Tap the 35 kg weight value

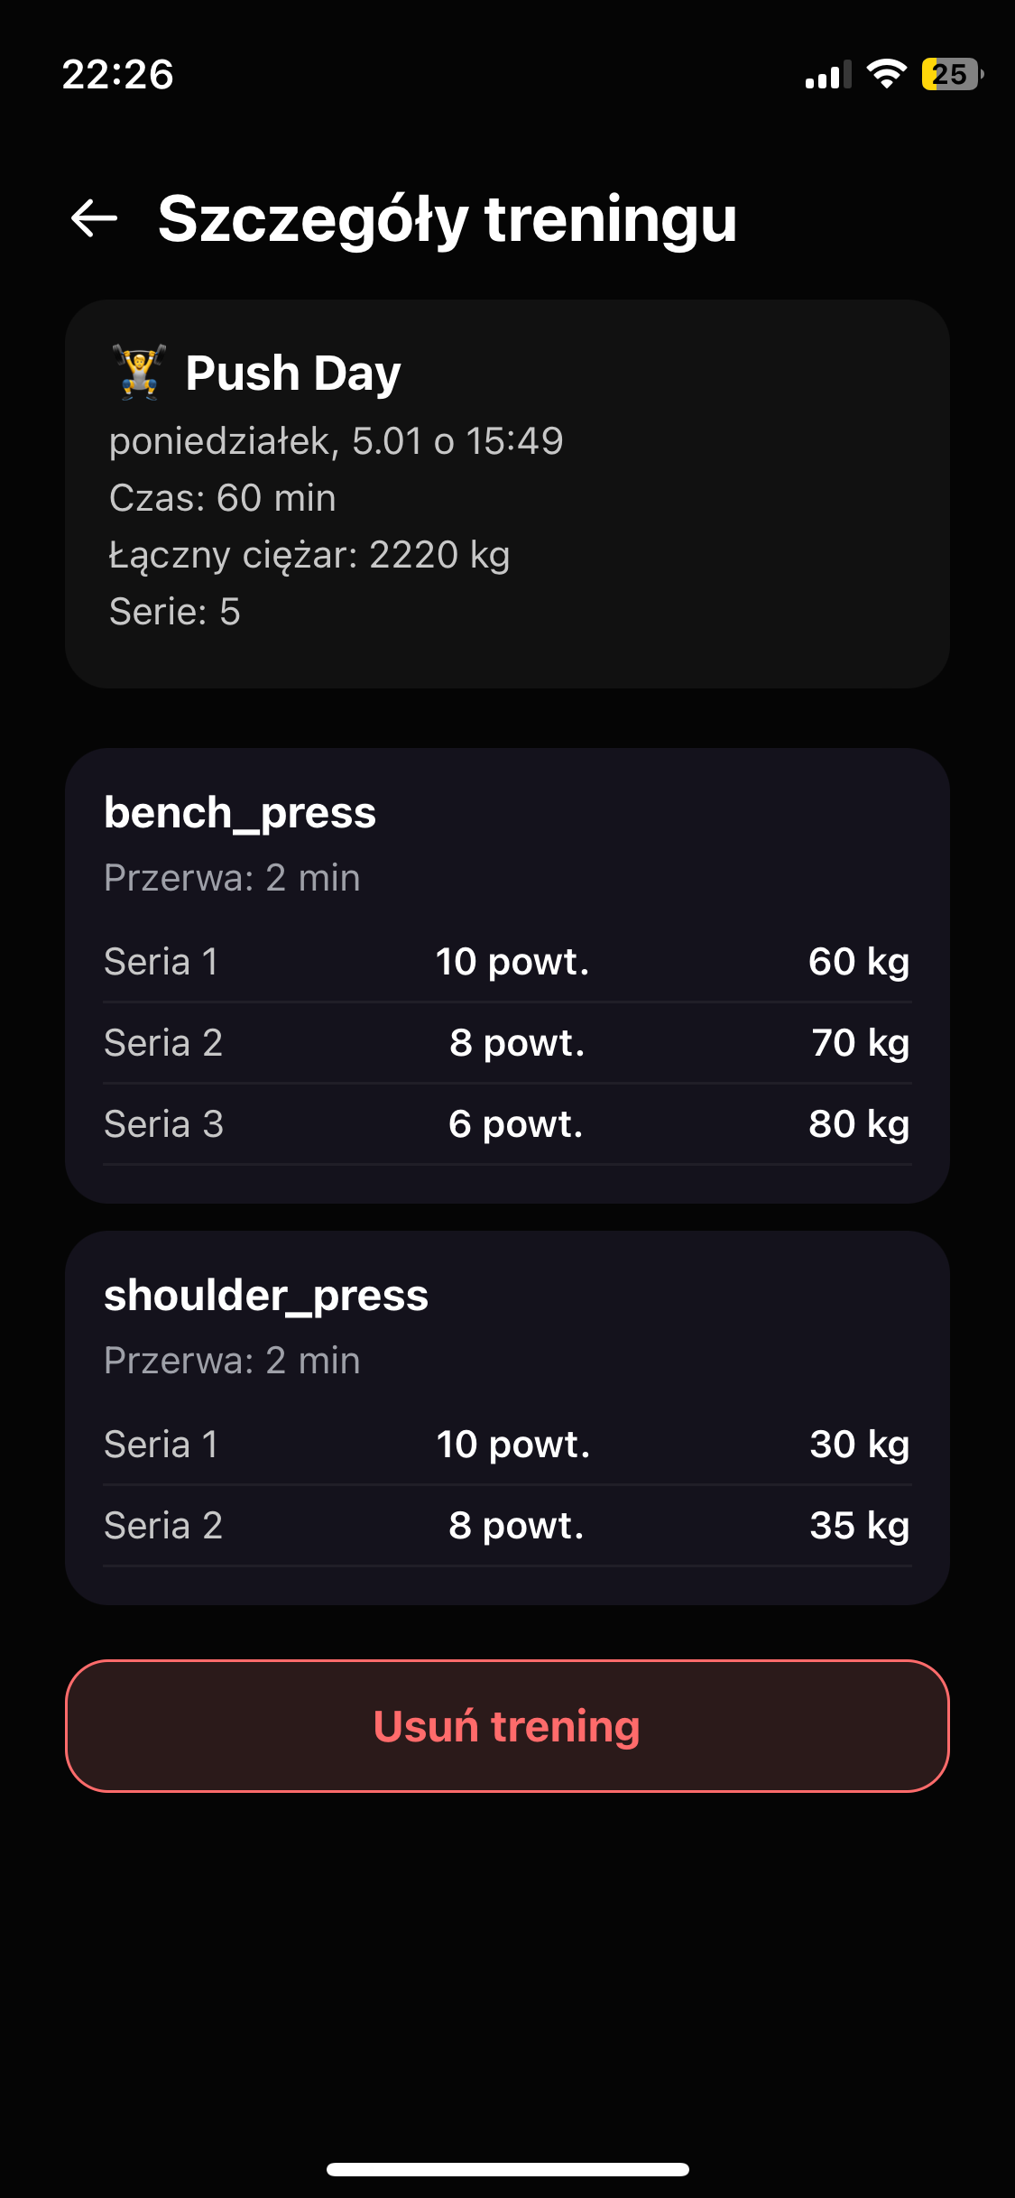point(859,1526)
